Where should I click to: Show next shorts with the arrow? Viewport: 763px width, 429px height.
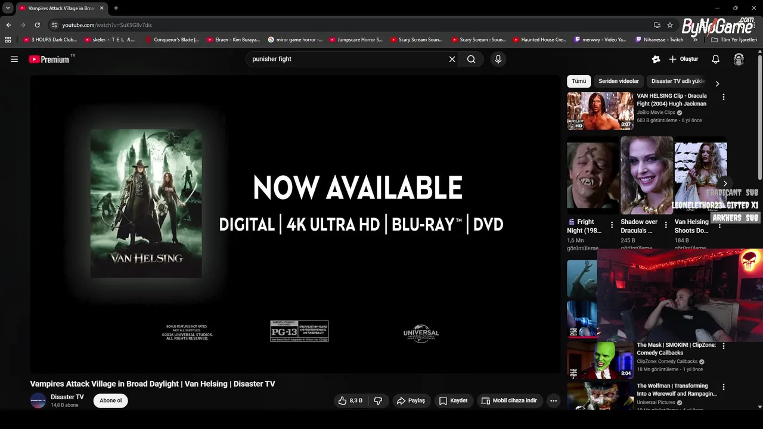pos(725,184)
